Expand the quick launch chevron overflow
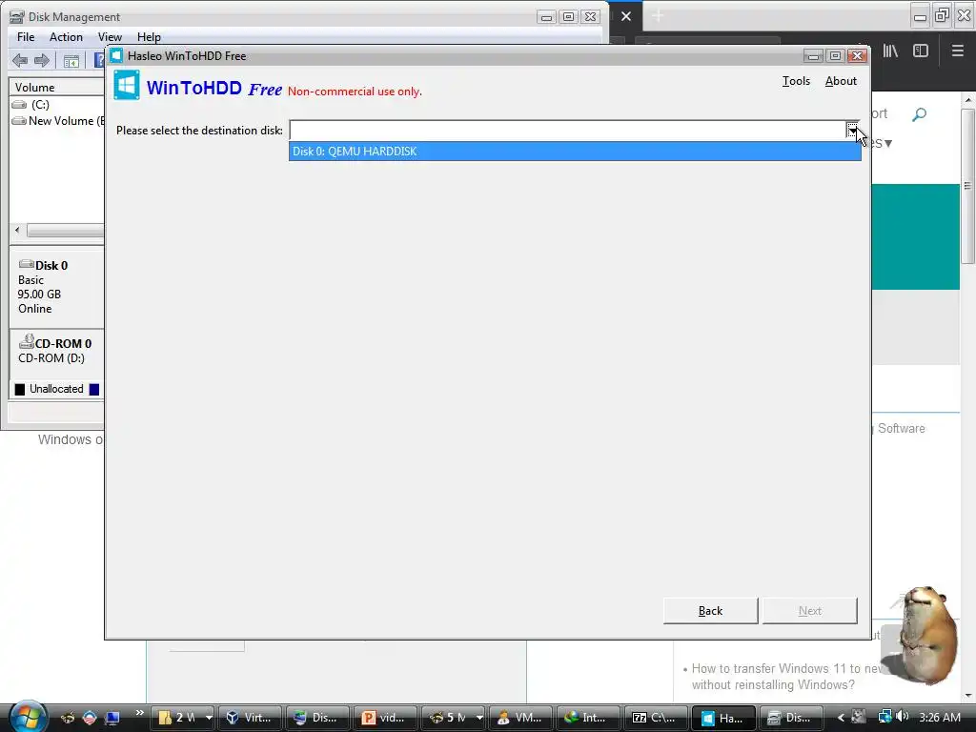The width and height of the screenshot is (976, 732). tap(140, 713)
